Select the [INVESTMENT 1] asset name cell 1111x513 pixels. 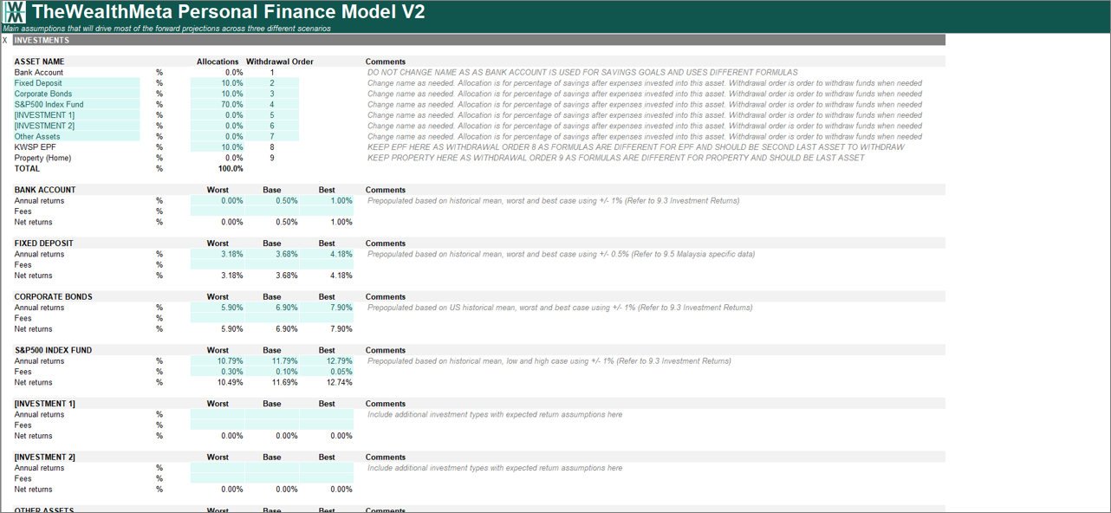pos(75,115)
